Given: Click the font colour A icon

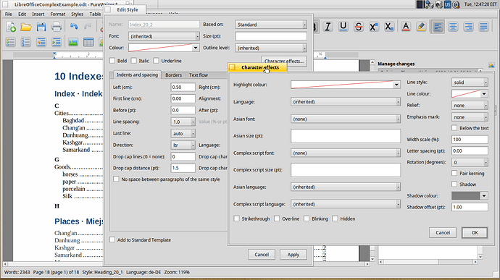Looking at the screenshot, I should click(406, 27).
